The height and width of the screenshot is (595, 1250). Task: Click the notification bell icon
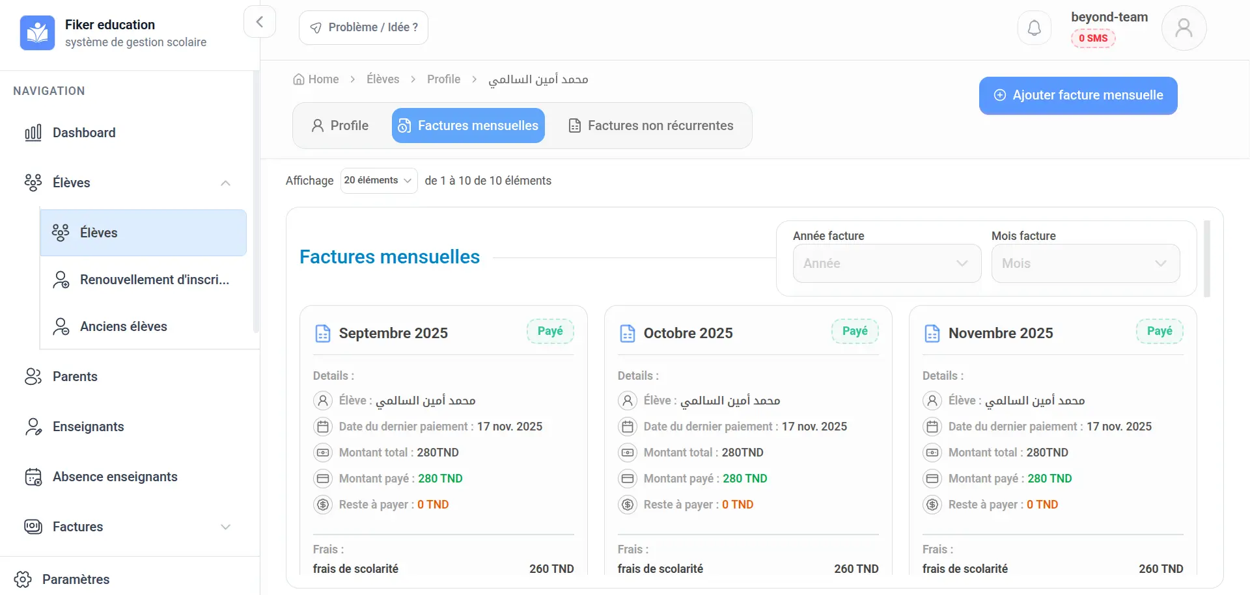(1034, 28)
